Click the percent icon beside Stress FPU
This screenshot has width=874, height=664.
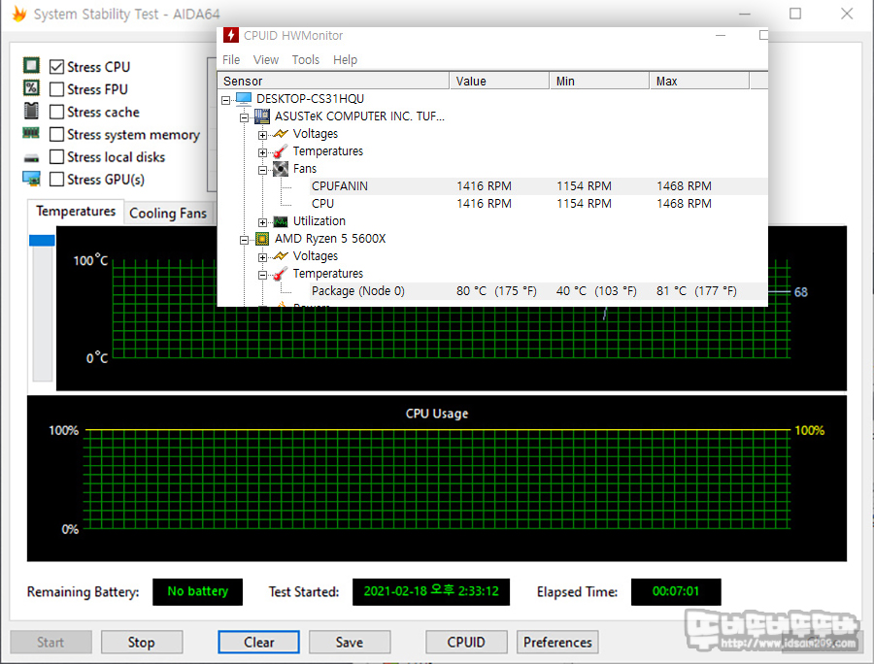pos(31,88)
